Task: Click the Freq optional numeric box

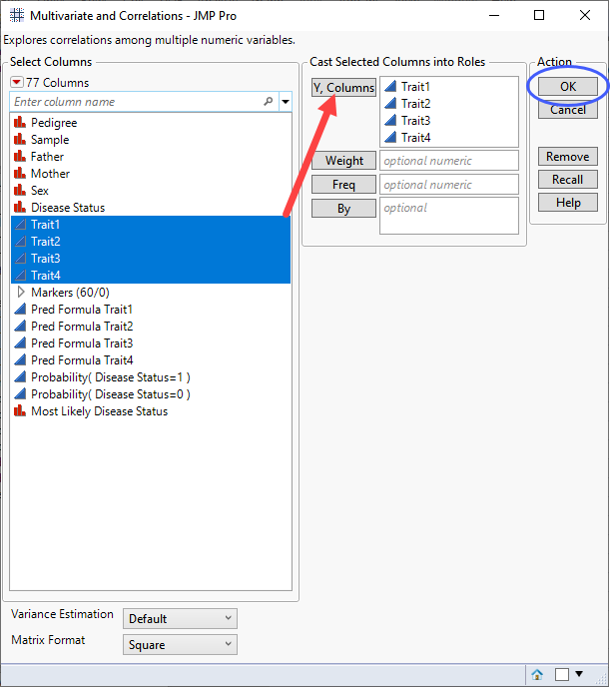Action: (x=449, y=185)
